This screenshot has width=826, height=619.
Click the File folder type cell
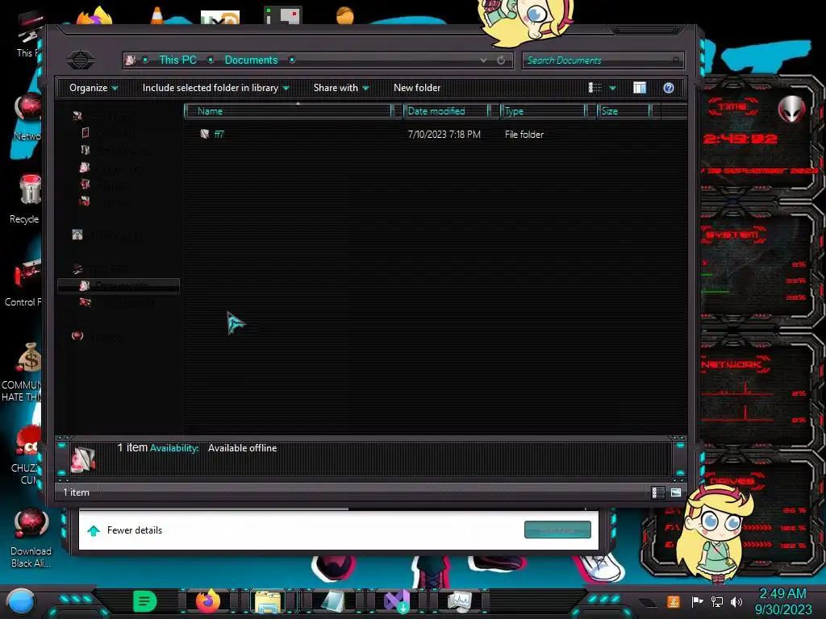[524, 135]
